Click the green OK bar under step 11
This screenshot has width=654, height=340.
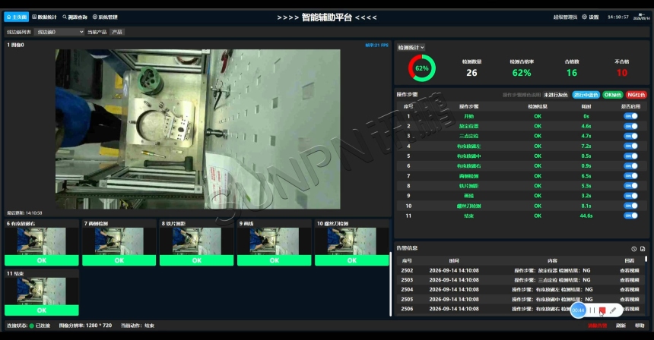(x=41, y=310)
